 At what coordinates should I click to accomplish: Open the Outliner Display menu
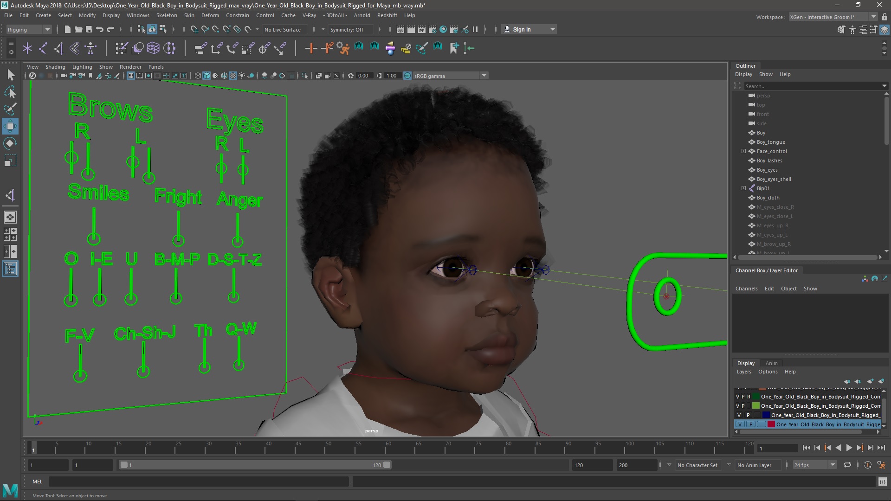click(x=743, y=74)
